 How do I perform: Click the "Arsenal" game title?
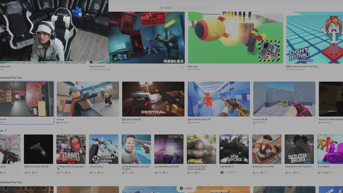point(60,120)
